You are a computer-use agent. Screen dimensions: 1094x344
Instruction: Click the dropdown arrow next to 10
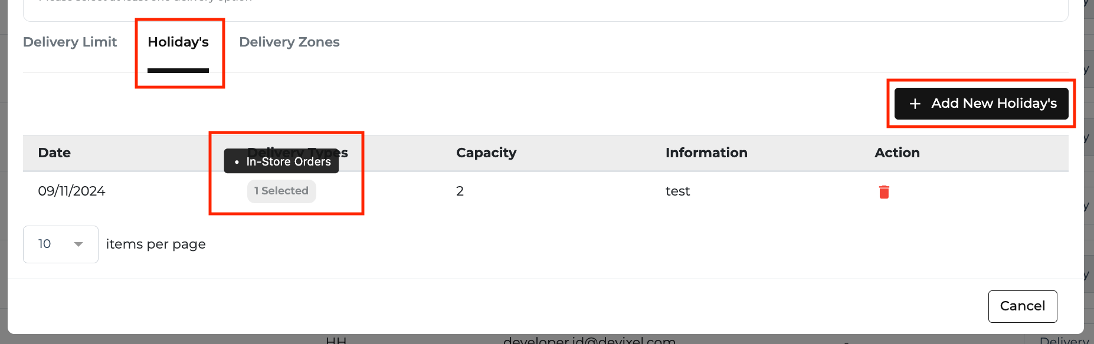tap(78, 244)
